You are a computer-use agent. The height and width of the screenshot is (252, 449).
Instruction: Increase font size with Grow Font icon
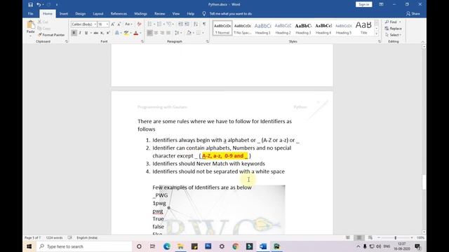[113, 24]
